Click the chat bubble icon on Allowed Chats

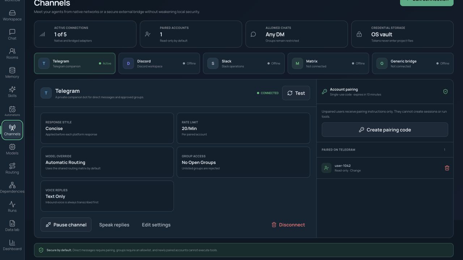pos(254,34)
